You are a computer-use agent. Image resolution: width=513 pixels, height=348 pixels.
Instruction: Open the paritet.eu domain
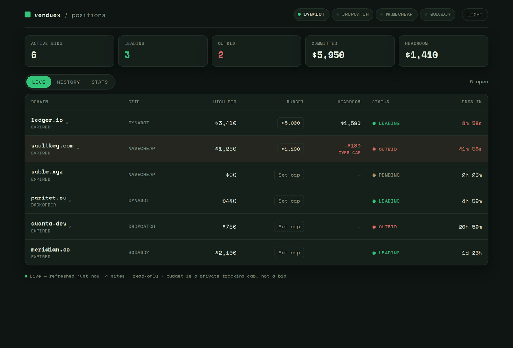(49, 198)
